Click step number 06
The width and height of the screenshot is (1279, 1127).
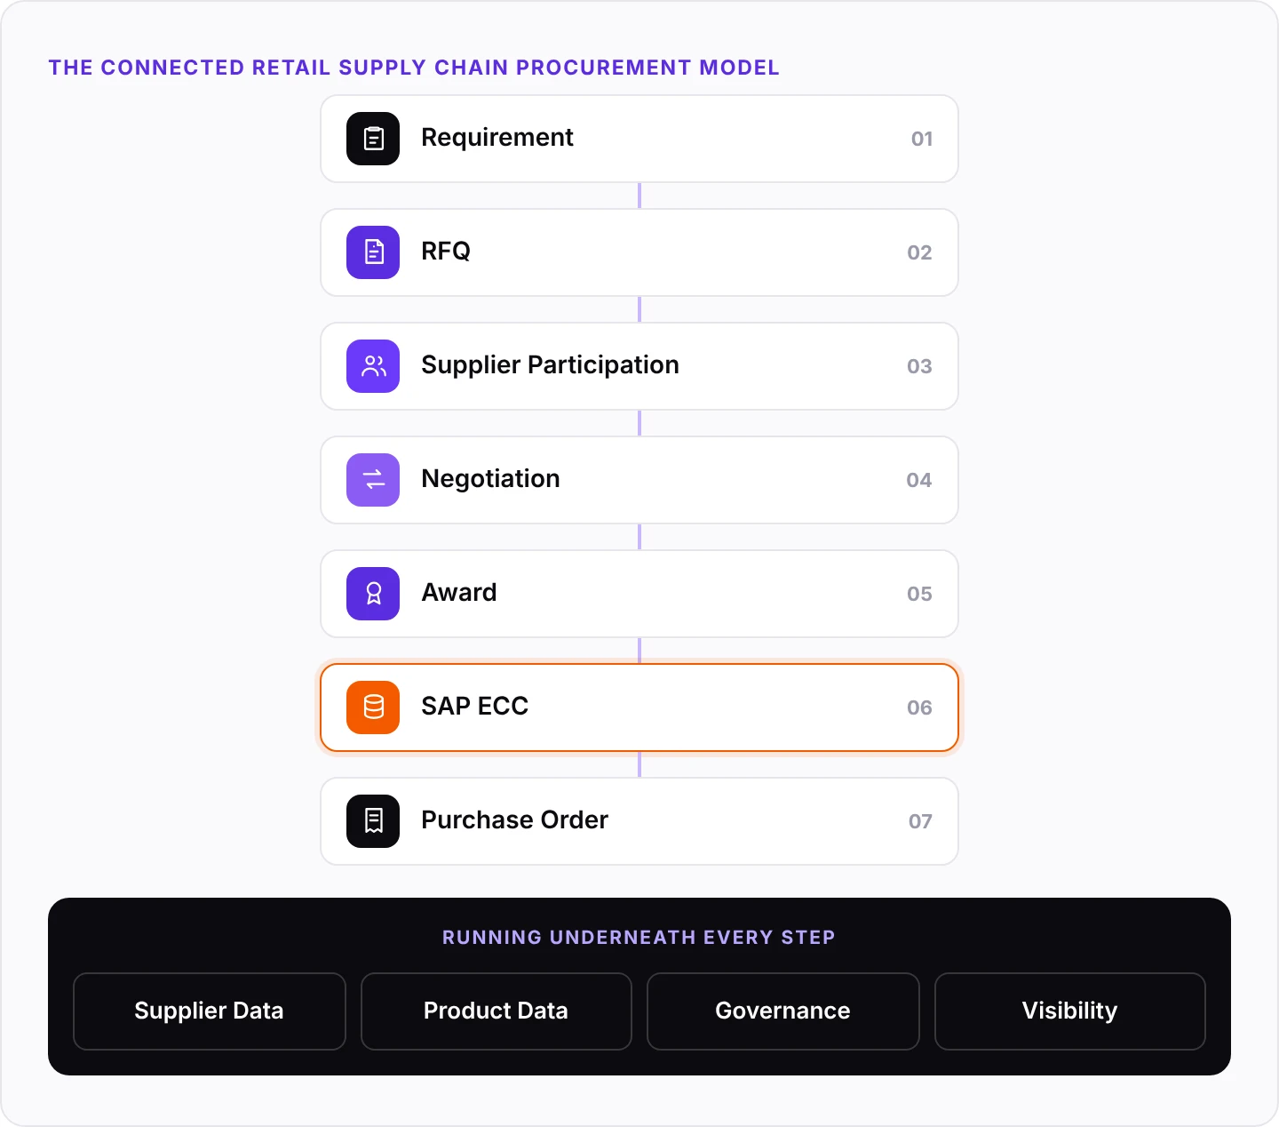[x=920, y=707]
